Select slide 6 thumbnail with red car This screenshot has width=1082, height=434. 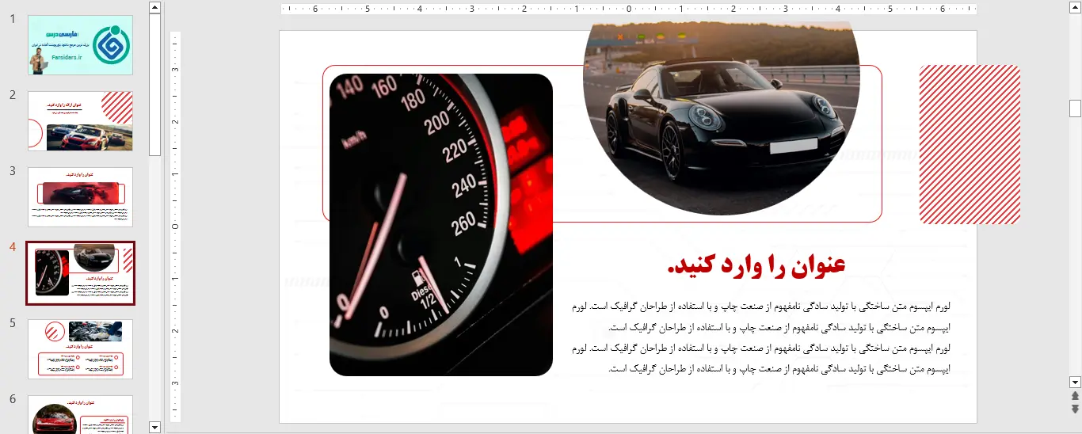[x=80, y=415]
